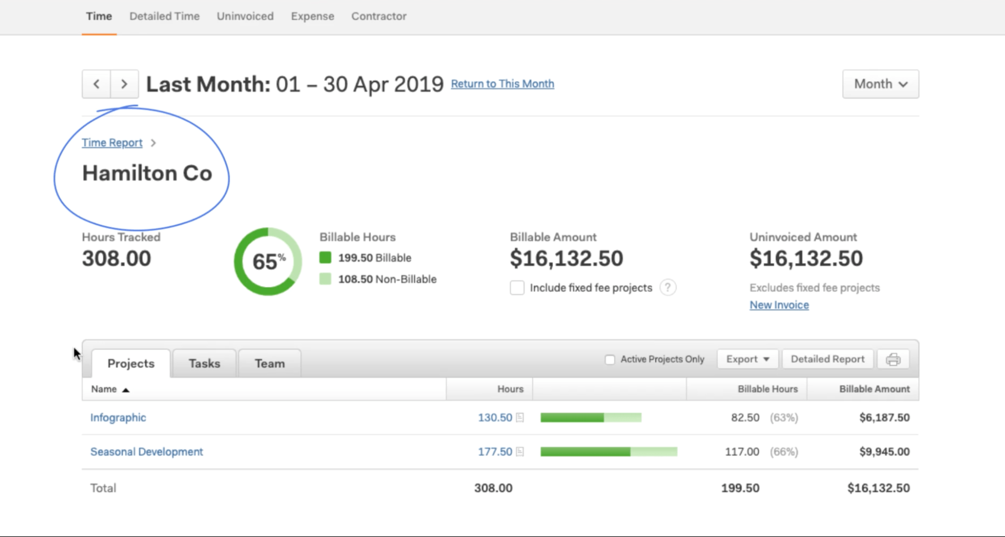Screen dimensions: 1005x537
Task: Go to next month arrow
Action: (124, 84)
